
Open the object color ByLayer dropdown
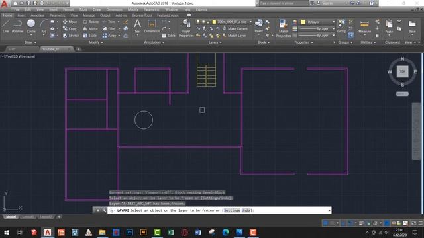click(333, 22)
